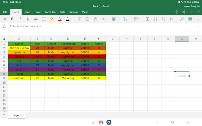Switch to the Formulas tab
This screenshot has height=126, width=202.
pyautogui.click(x=50, y=12)
